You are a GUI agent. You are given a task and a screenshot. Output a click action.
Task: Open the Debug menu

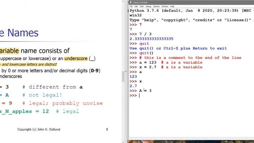pyautogui.click(x=148, y=6)
